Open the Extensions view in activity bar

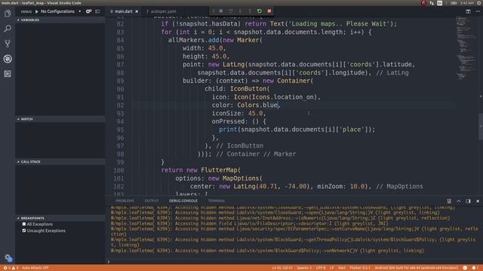pos(8,74)
